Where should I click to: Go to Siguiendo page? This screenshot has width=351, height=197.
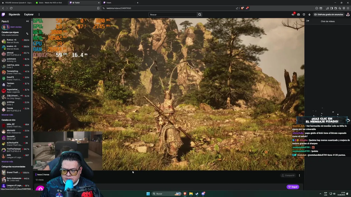[14, 15]
